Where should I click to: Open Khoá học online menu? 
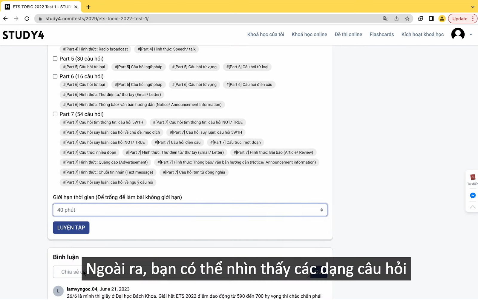[x=309, y=34]
